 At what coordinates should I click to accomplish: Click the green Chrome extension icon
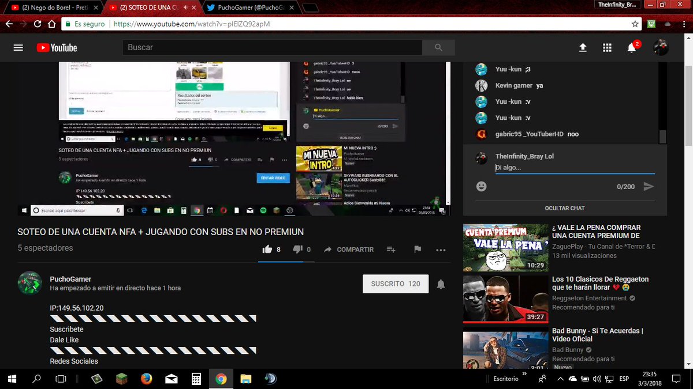pyautogui.click(x=651, y=24)
